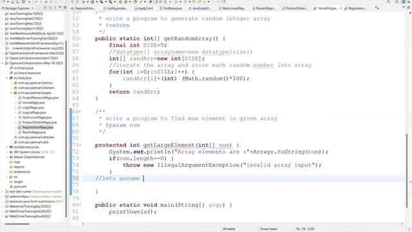The height and width of the screenshot is (232, 412).
Task: Close the Package Explorer view tab
Action: tap(32, 8)
